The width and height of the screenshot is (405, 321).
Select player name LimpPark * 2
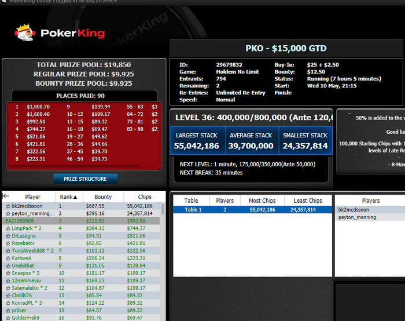click(x=27, y=228)
